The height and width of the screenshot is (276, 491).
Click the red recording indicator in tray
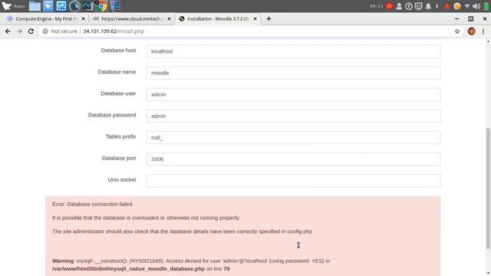click(447, 6)
